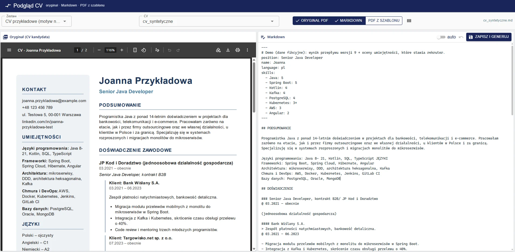The height and width of the screenshot is (252, 515).
Task: Click the Markdown edit-note panel icon
Action: 263,37
